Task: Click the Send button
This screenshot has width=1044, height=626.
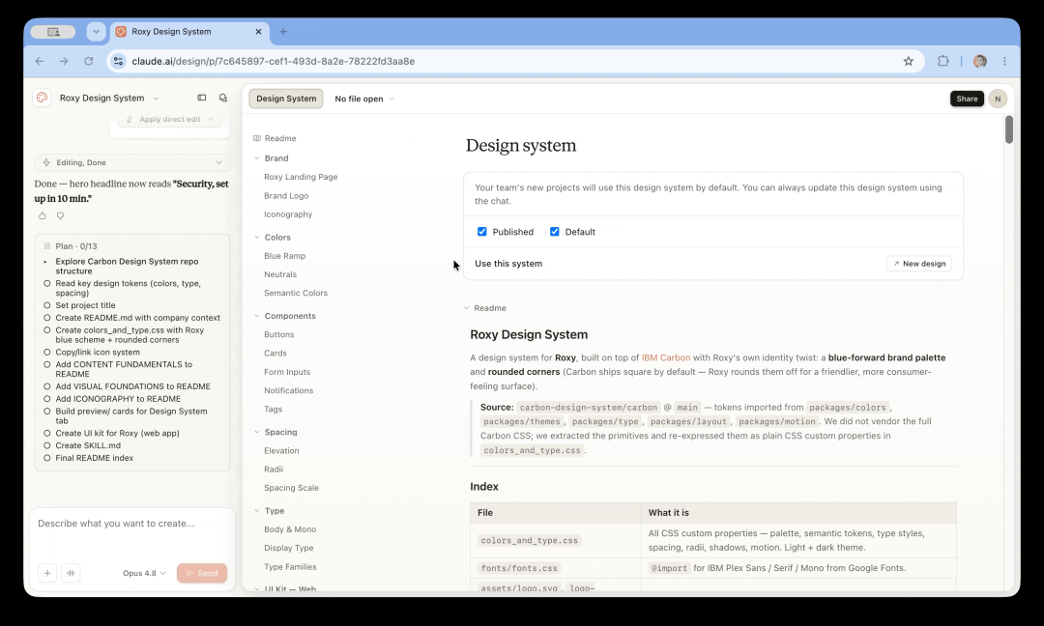Action: tap(202, 573)
